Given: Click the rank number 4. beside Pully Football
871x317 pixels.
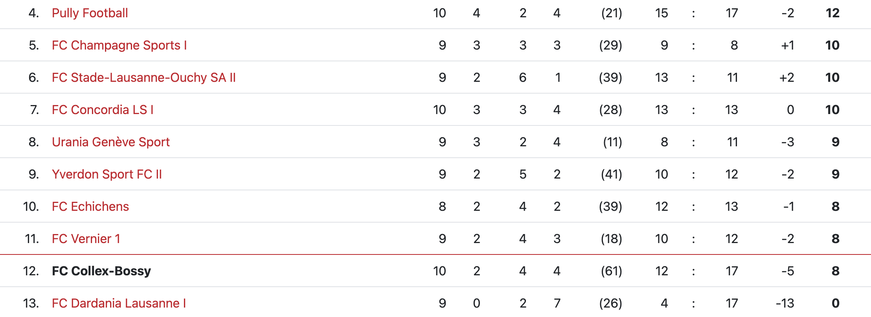Looking at the screenshot, I should click(33, 13).
